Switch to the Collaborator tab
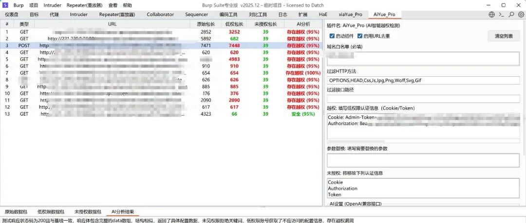The width and height of the screenshot is (526, 223). (160, 15)
